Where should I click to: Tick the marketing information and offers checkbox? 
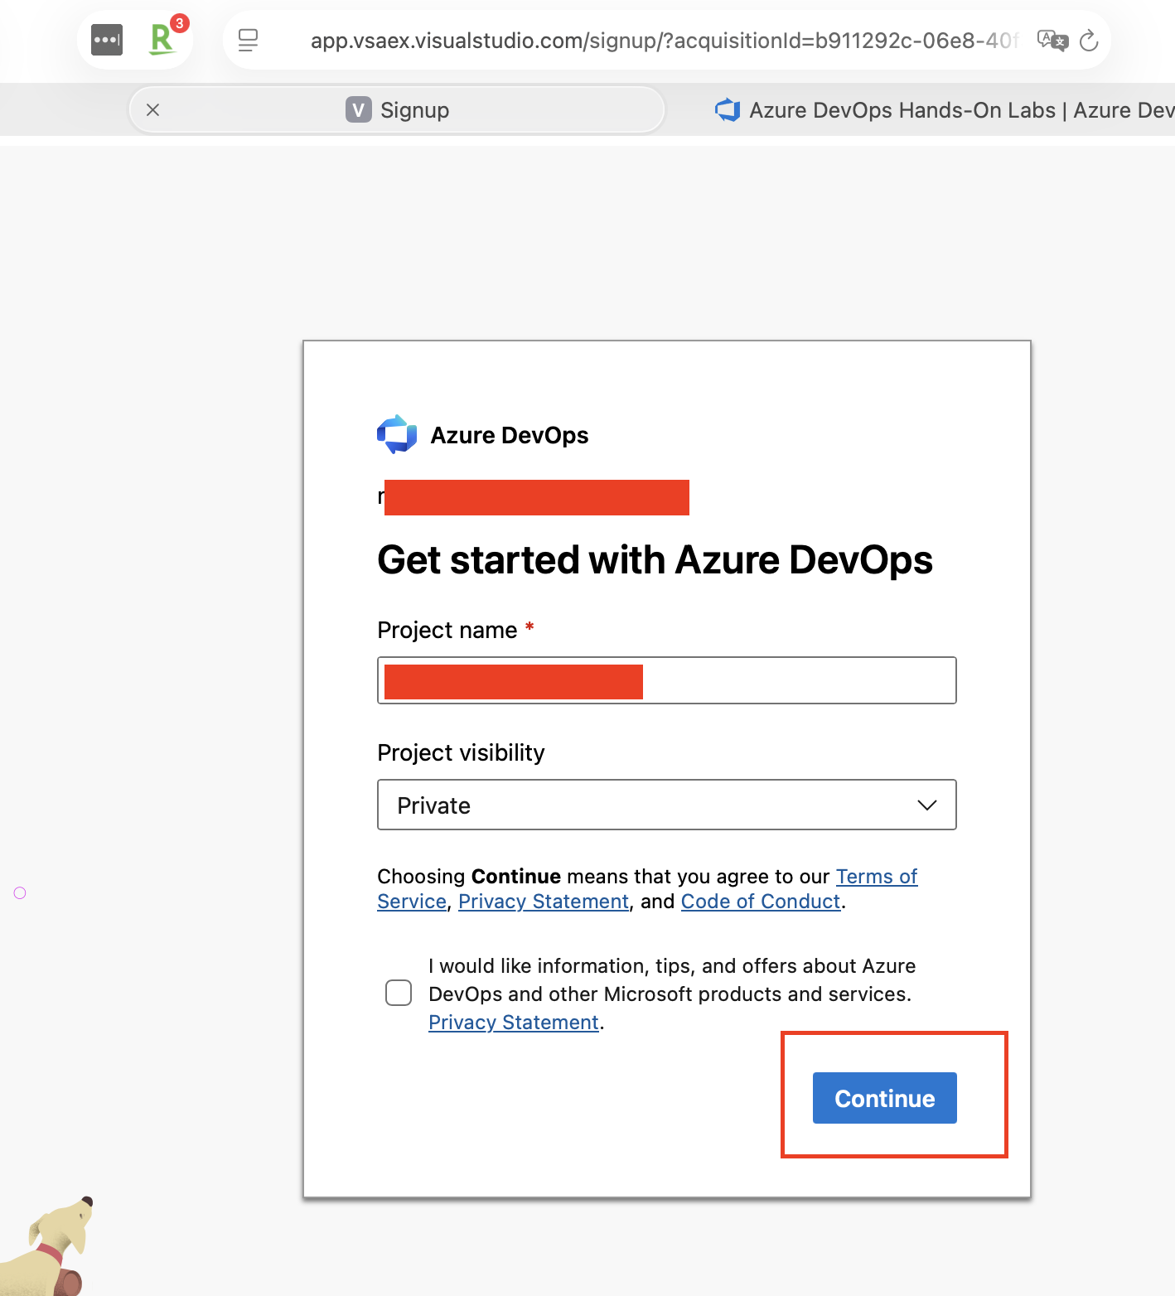tap(399, 993)
